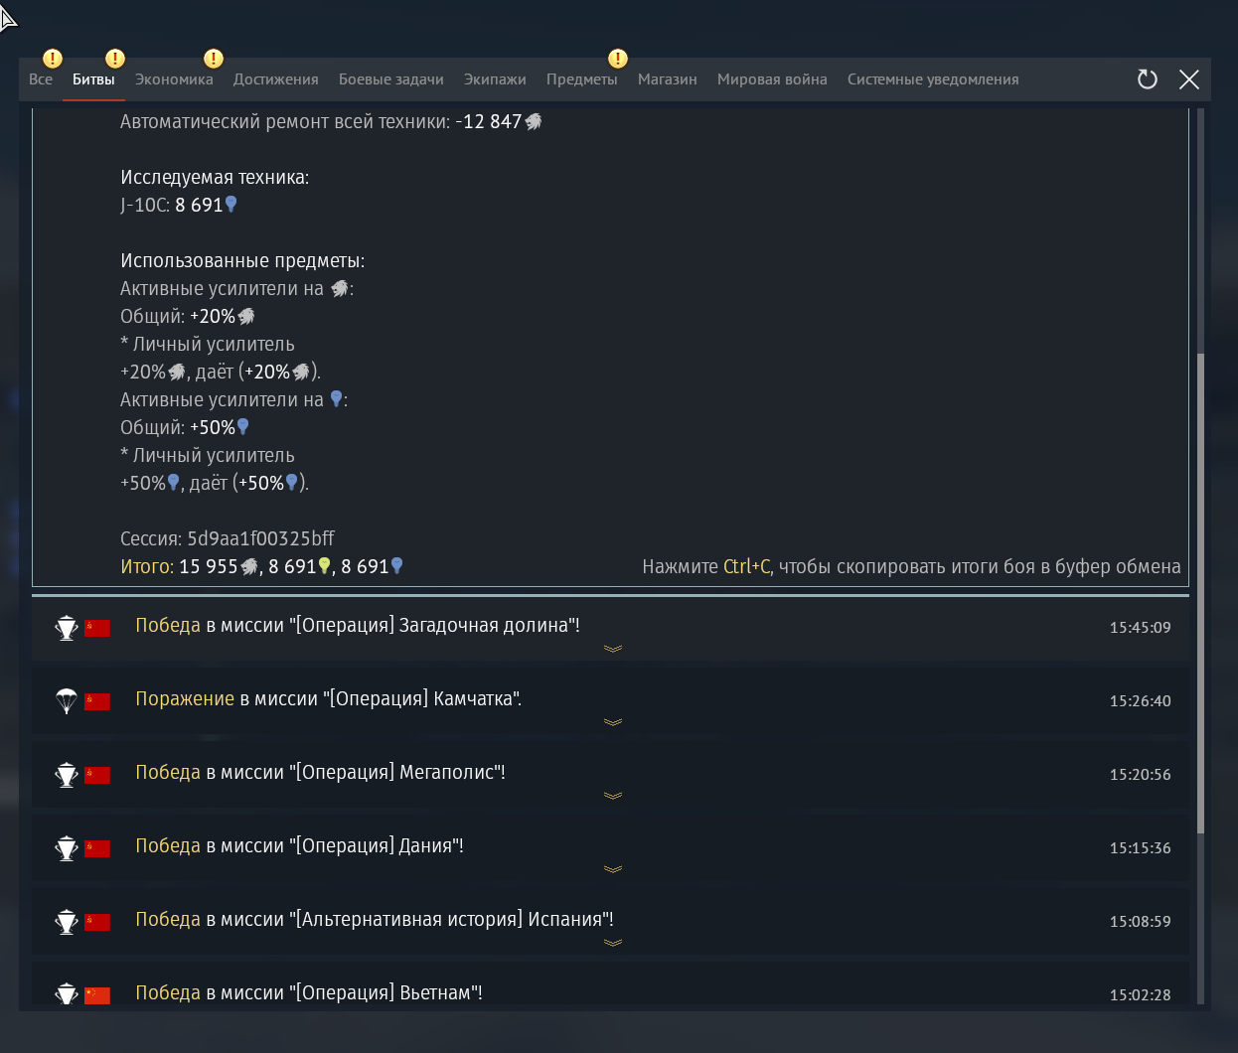Open the Достижения tab
Image resolution: width=1238 pixels, height=1053 pixels.
tap(276, 79)
